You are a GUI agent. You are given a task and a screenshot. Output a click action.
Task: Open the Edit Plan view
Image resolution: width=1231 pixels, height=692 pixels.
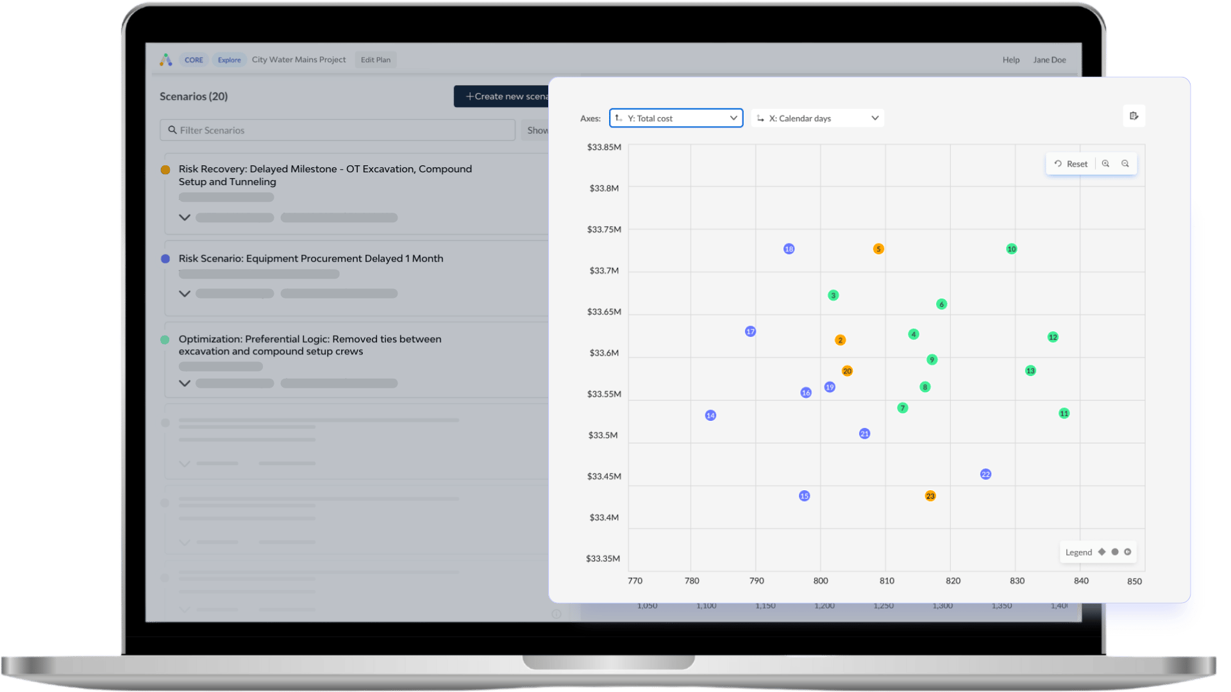[x=376, y=59]
